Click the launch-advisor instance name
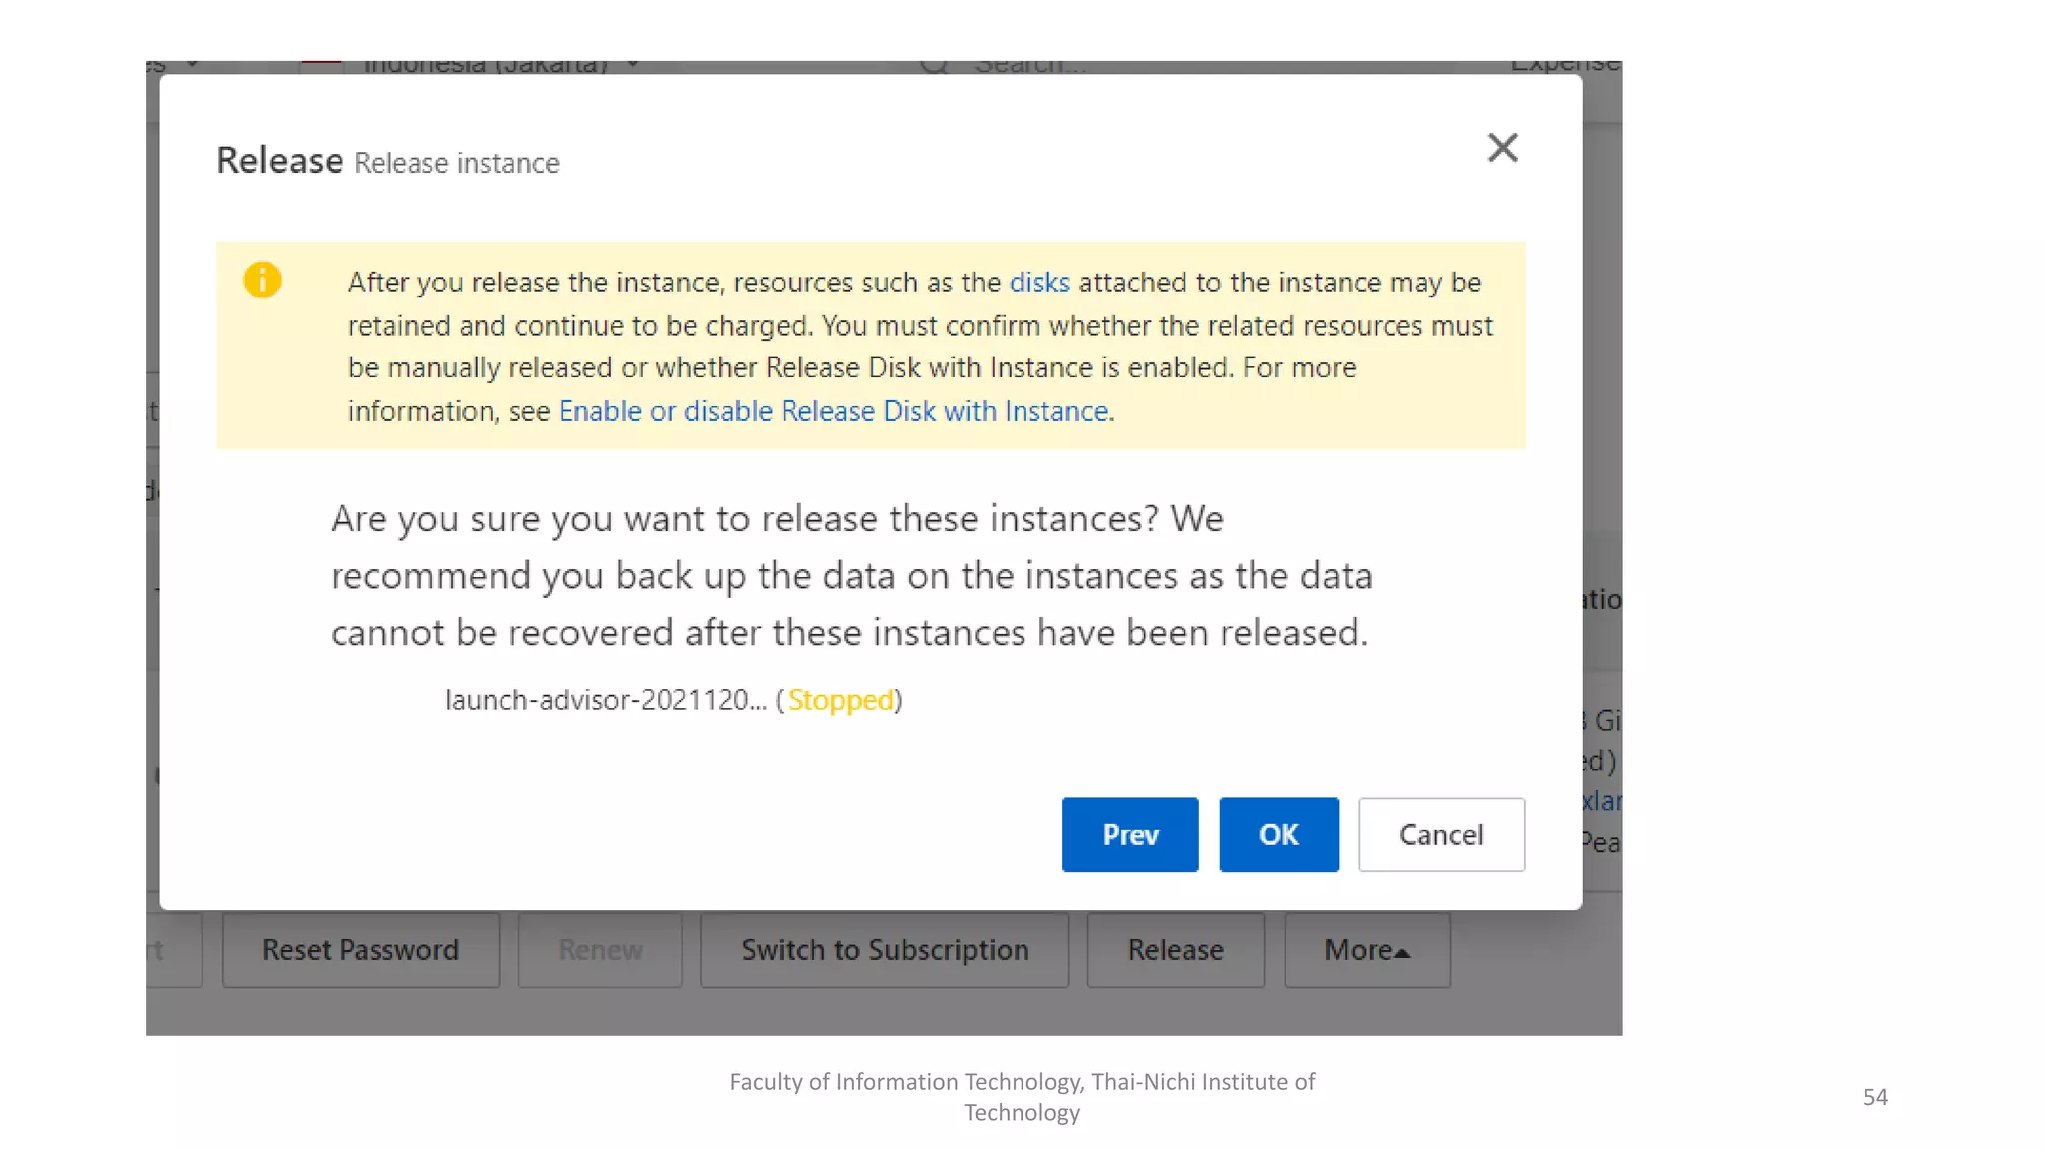 [605, 700]
